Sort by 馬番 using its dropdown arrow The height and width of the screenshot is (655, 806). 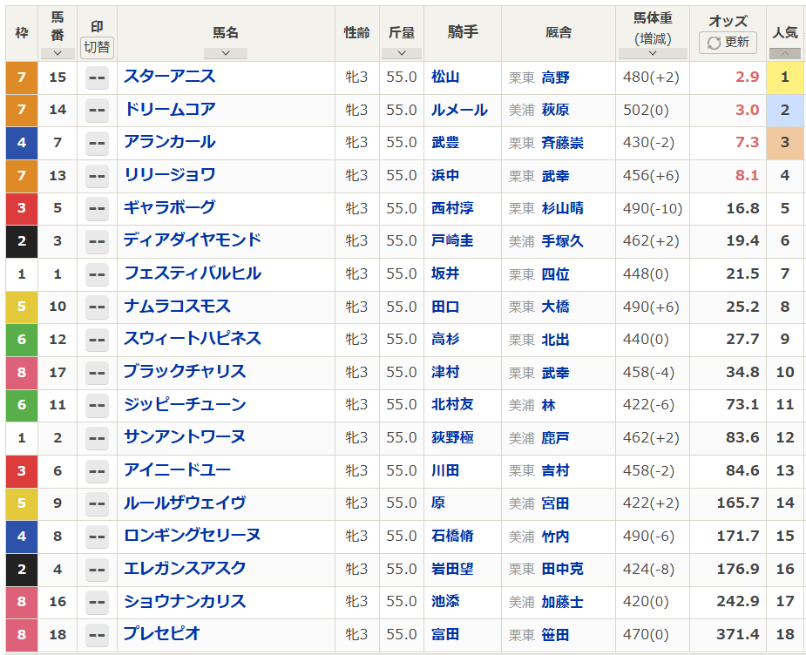57,53
